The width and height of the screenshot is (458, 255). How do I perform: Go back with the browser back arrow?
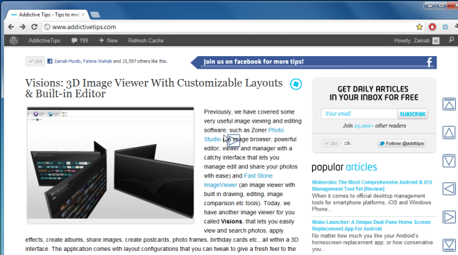coord(11,27)
